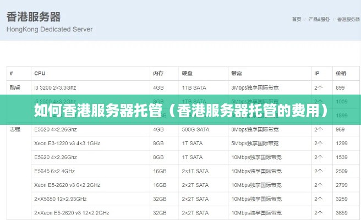361x220 pixels.
Task: Click 5Mbps bandwidth in Xeon E3-1220 row
Action: pos(255,144)
